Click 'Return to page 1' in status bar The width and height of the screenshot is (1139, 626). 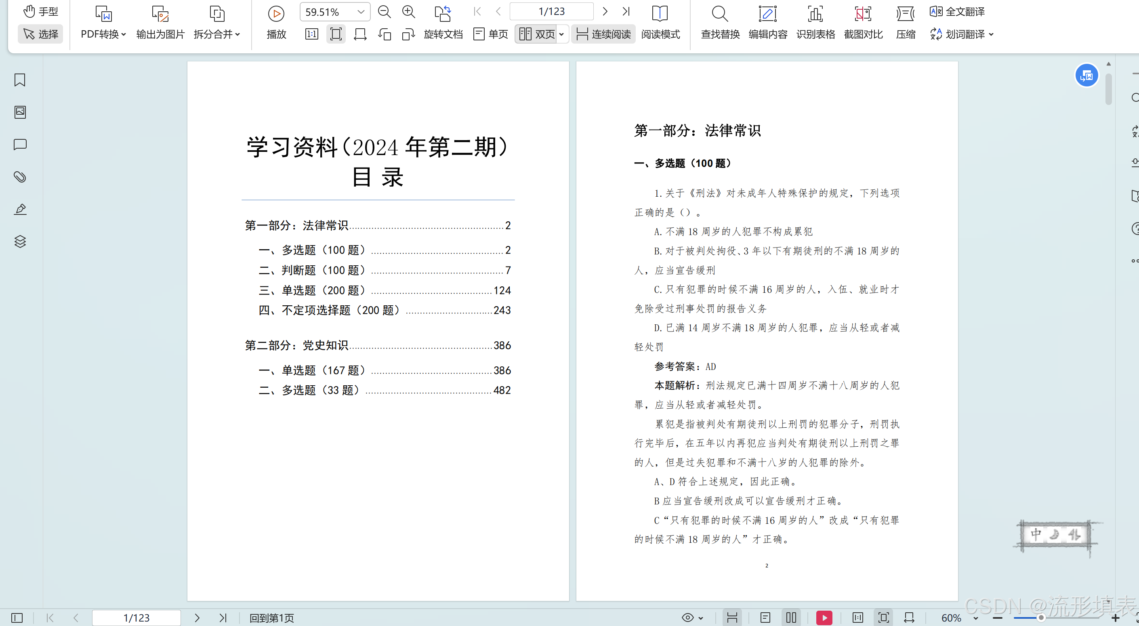coord(271,618)
